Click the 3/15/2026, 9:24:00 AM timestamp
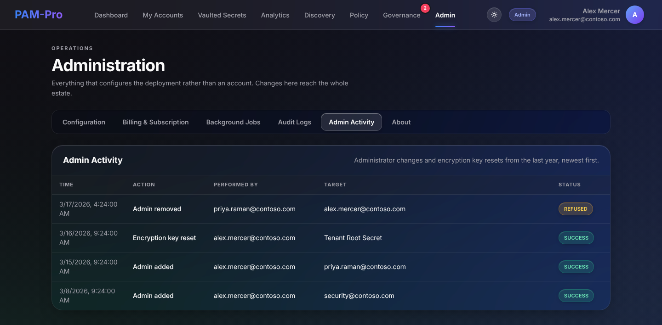The image size is (662, 325). click(88, 267)
